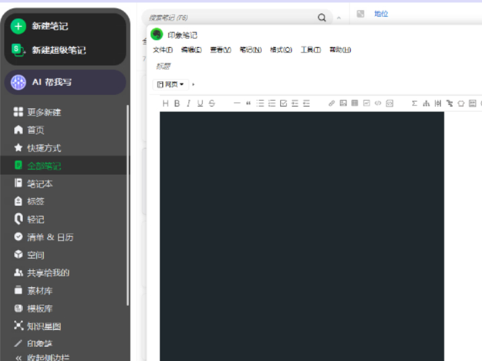Apply block quote formatting
Screen dimensions: 482x361
[x=248, y=104]
